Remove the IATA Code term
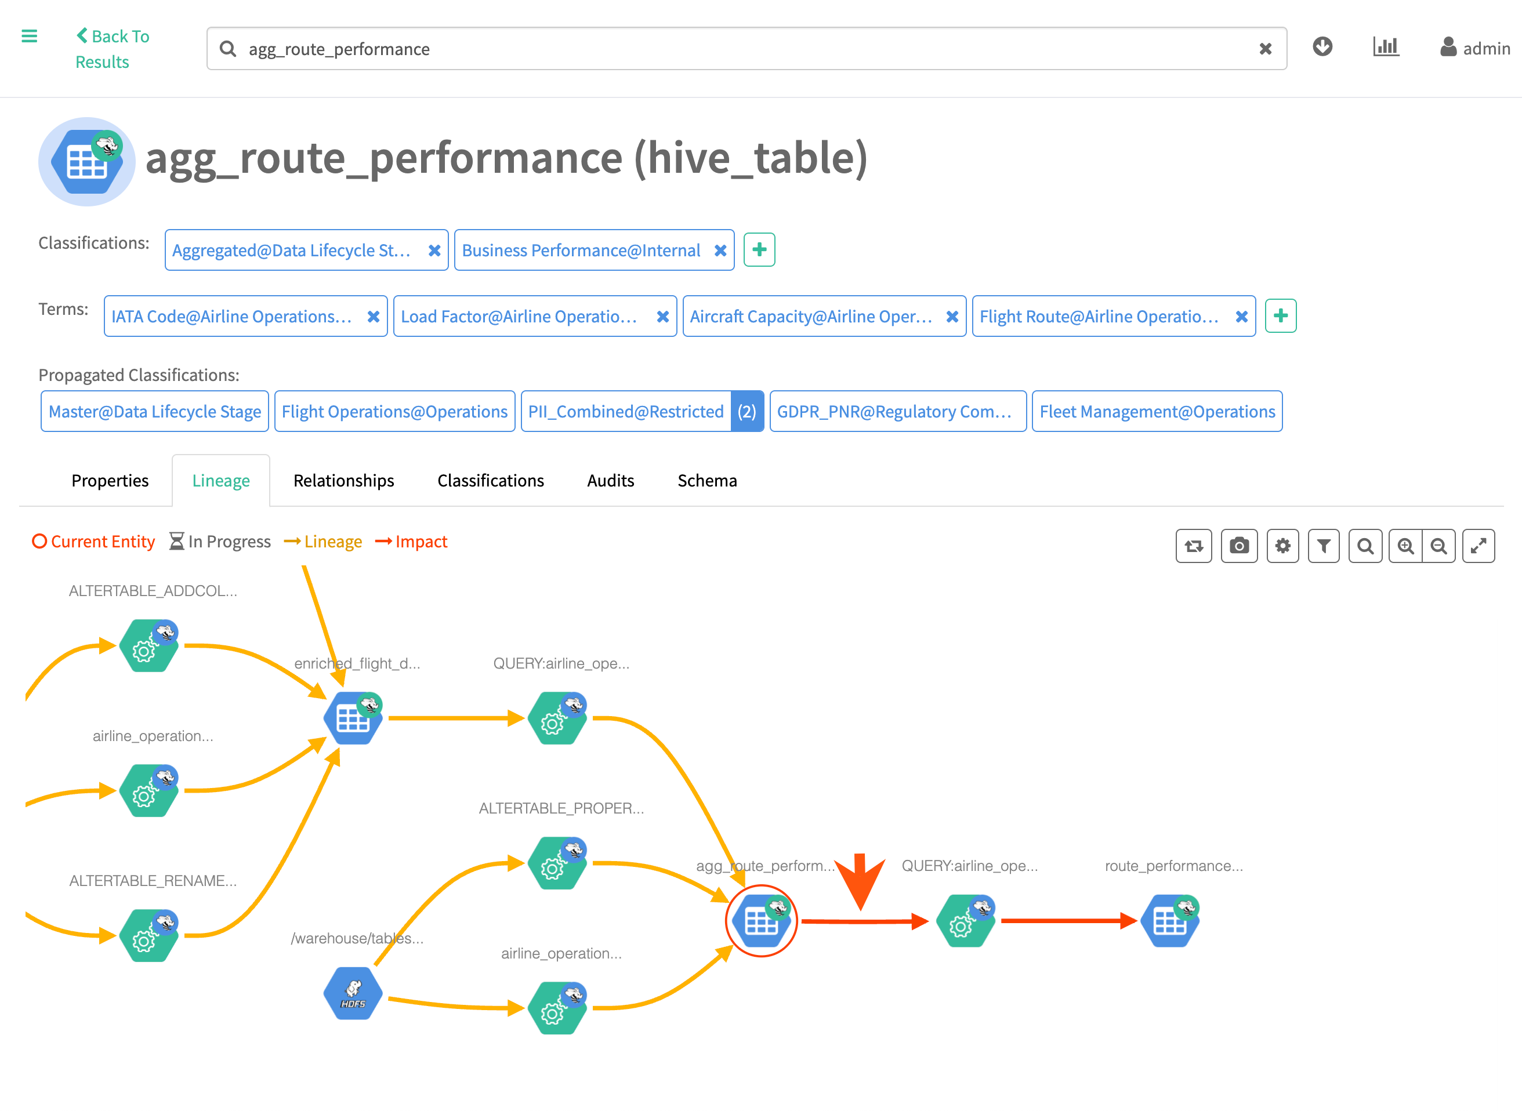 click(x=374, y=316)
